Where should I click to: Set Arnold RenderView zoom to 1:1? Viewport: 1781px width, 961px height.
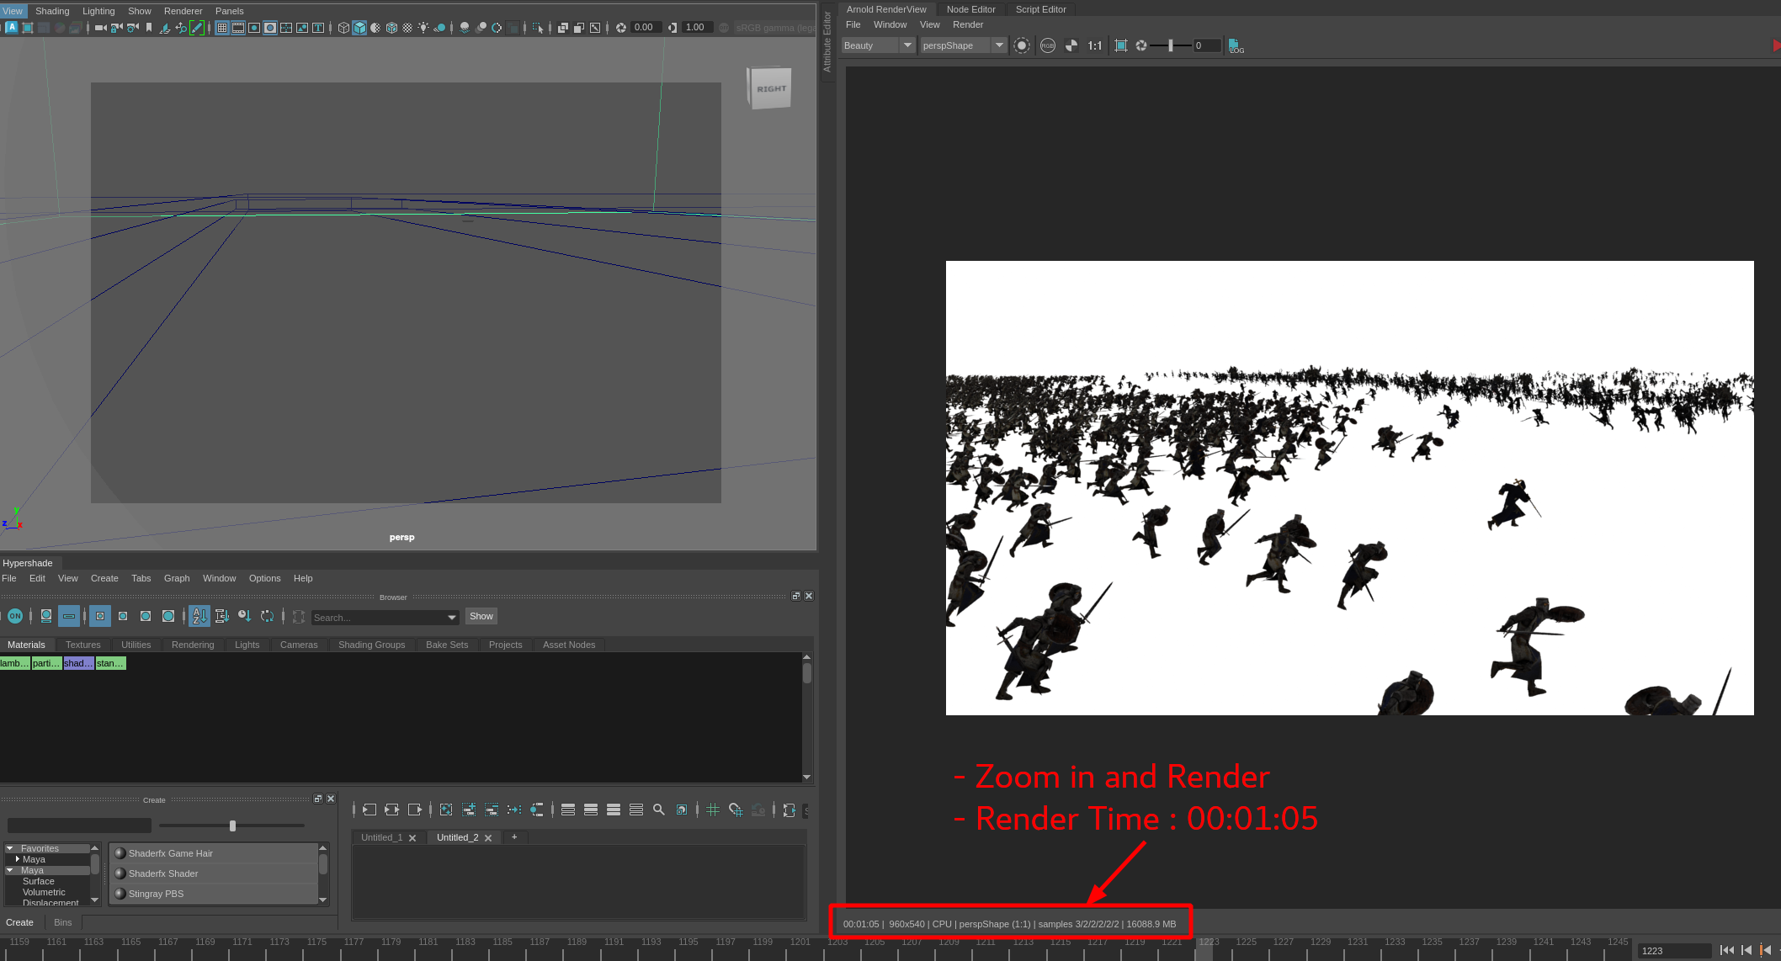1094,45
